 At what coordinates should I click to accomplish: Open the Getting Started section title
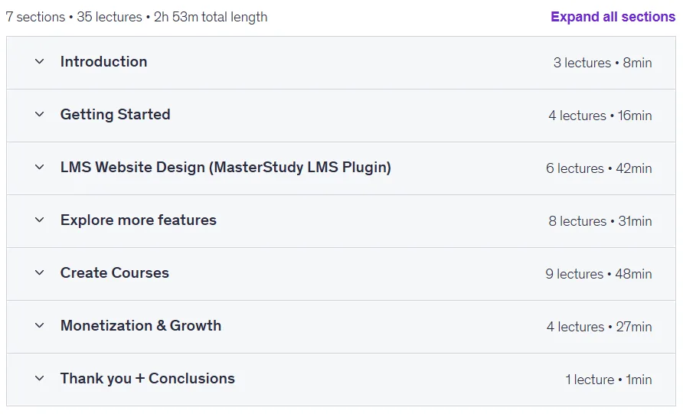(115, 115)
